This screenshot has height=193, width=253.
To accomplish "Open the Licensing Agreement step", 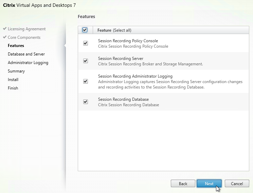I will click(26, 29).
